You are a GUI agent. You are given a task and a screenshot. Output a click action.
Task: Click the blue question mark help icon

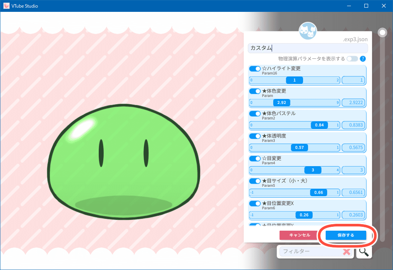click(363, 59)
